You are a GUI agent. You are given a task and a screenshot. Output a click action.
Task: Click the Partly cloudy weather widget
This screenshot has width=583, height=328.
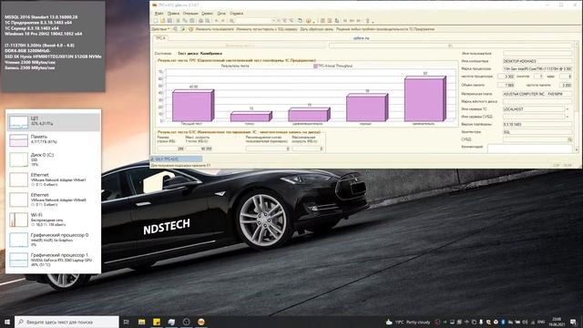(x=408, y=322)
